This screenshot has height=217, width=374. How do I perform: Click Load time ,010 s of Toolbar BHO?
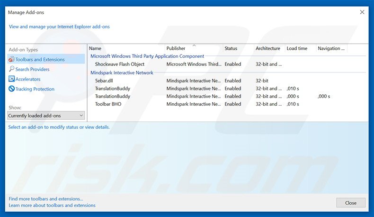coord(293,104)
